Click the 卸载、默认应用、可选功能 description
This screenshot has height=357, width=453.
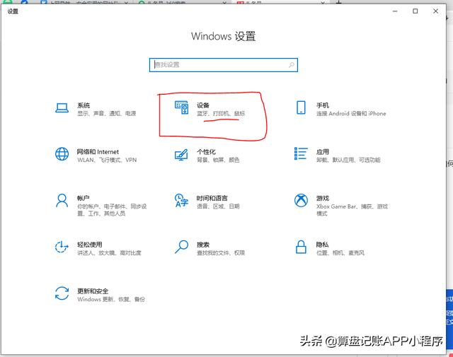coord(348,160)
